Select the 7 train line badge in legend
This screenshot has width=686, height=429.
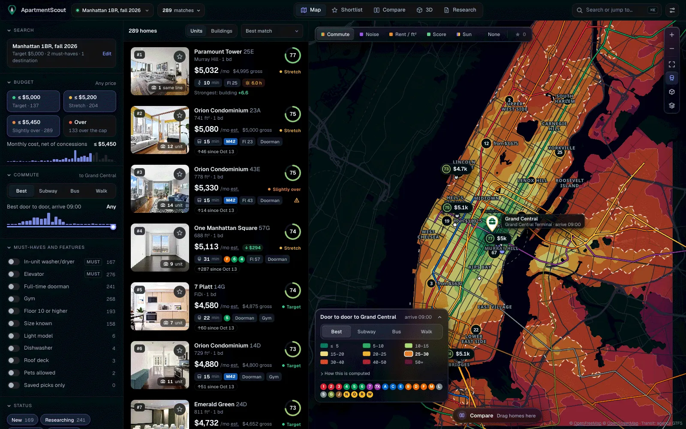(x=370, y=387)
